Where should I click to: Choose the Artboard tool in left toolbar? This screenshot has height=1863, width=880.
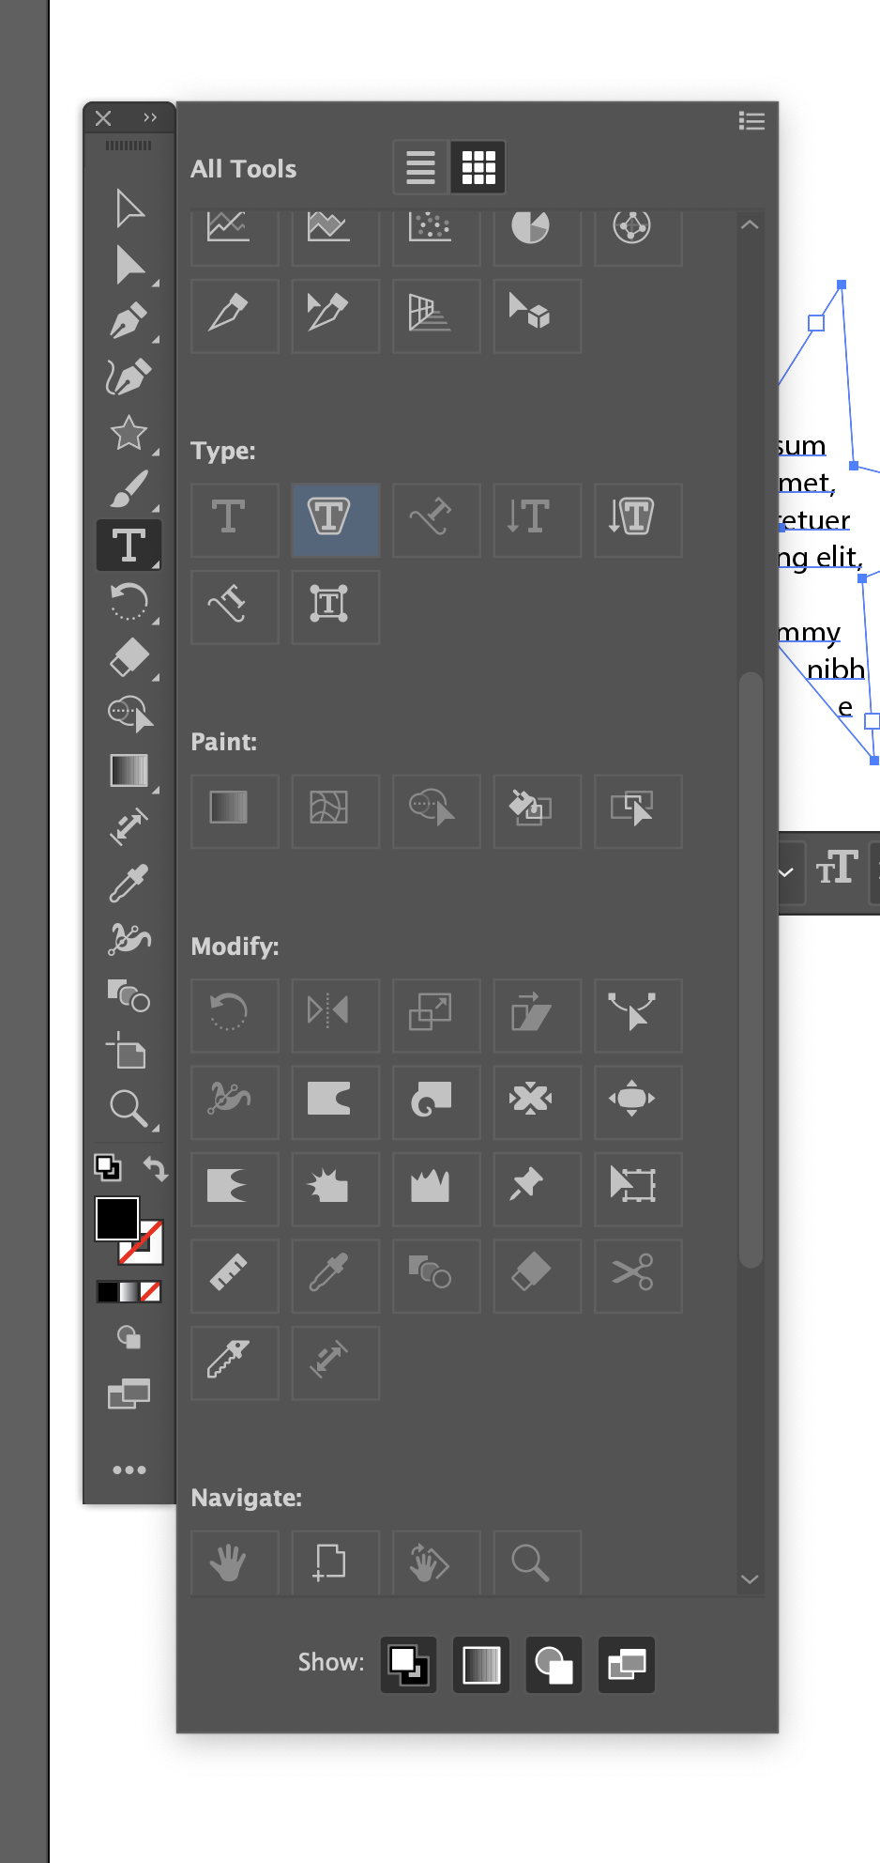(129, 1052)
